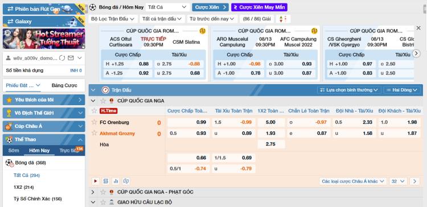The height and width of the screenshot is (207, 427).
Task: Pick o 2.75 odds -0.88
Action: 179,64
